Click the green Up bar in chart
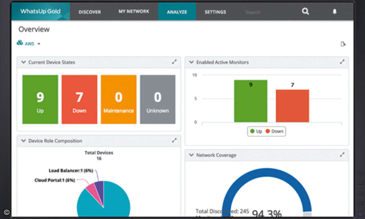Viewport: 365px width, 219px height. (x=251, y=101)
